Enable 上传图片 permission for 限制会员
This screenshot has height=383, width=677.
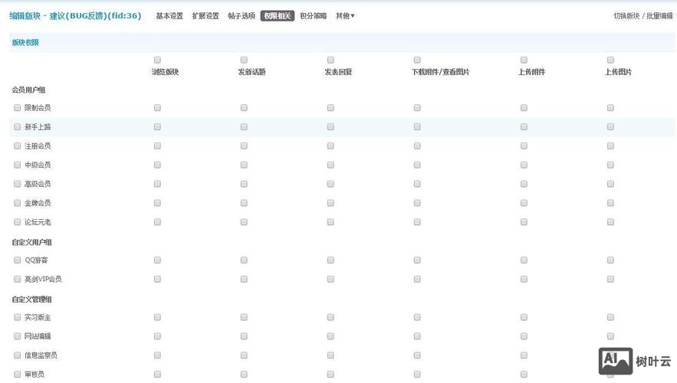pos(610,108)
